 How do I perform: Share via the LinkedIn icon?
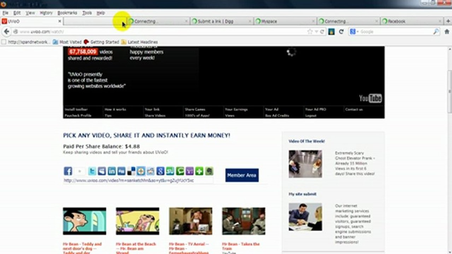112,171
